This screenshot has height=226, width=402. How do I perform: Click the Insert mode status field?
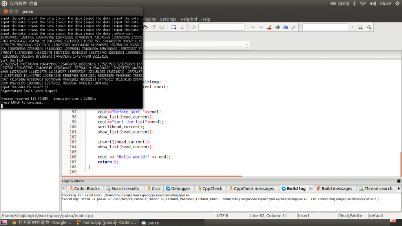click(x=307, y=216)
